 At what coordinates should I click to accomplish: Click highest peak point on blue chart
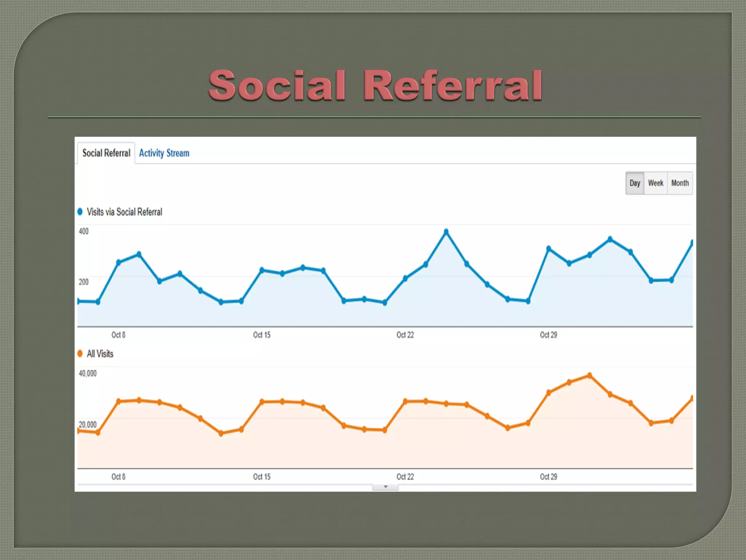tap(446, 232)
